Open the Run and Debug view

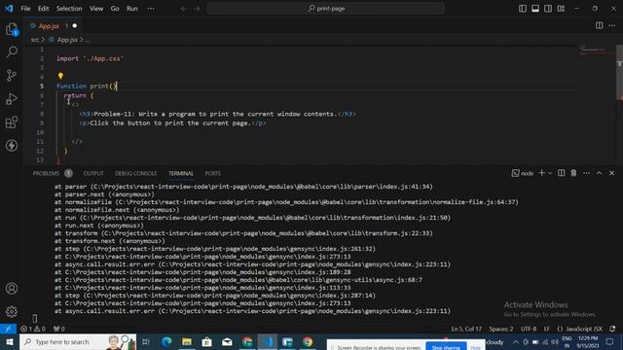12,99
